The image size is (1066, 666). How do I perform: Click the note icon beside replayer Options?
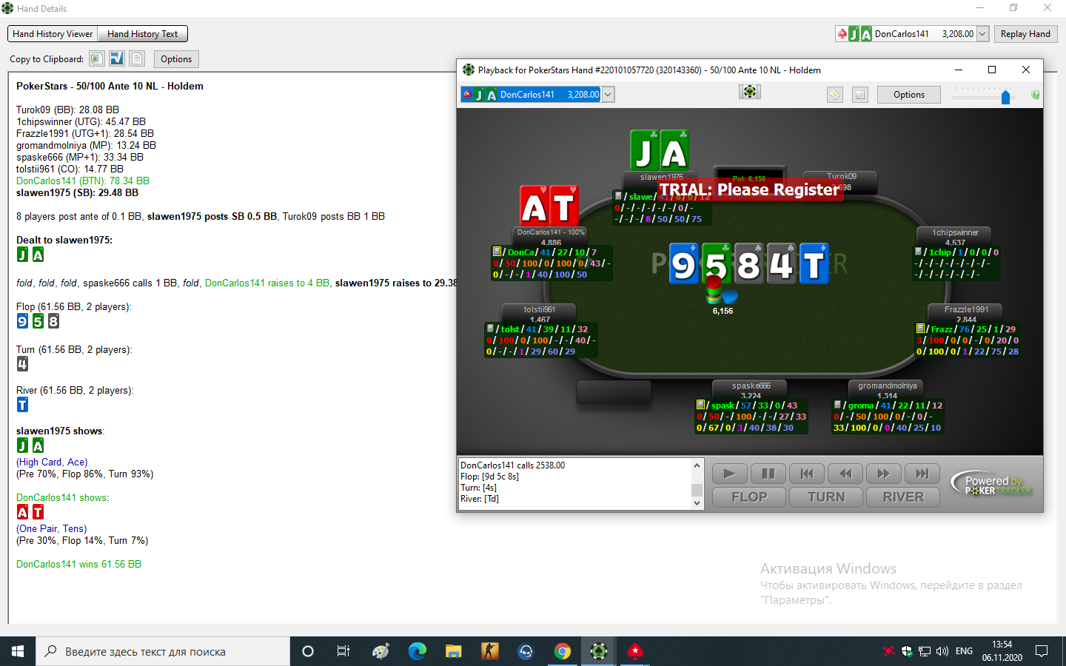pyautogui.click(x=859, y=95)
